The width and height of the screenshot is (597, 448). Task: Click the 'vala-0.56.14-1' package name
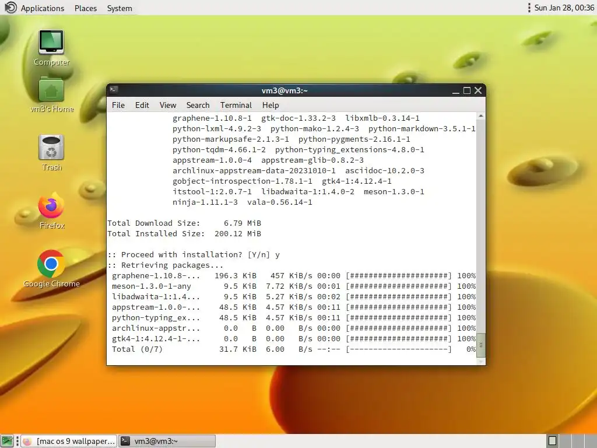(279, 202)
